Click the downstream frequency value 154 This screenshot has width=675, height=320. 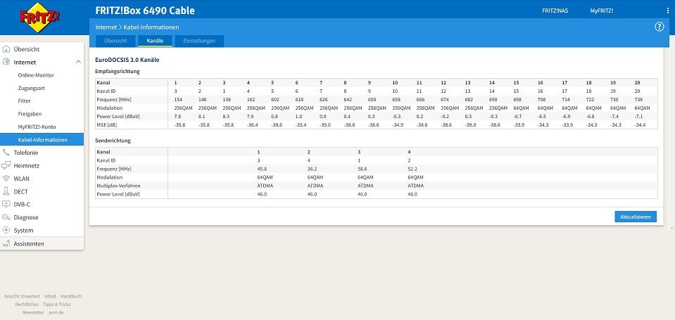(178, 99)
